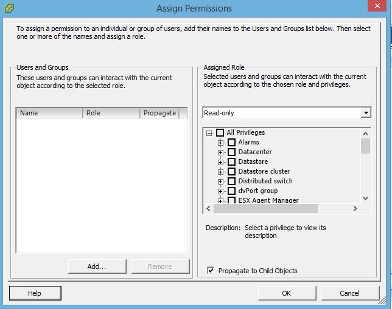The width and height of the screenshot is (392, 309).
Task: Enable the Alarms privilege checkbox
Action: tap(231, 143)
